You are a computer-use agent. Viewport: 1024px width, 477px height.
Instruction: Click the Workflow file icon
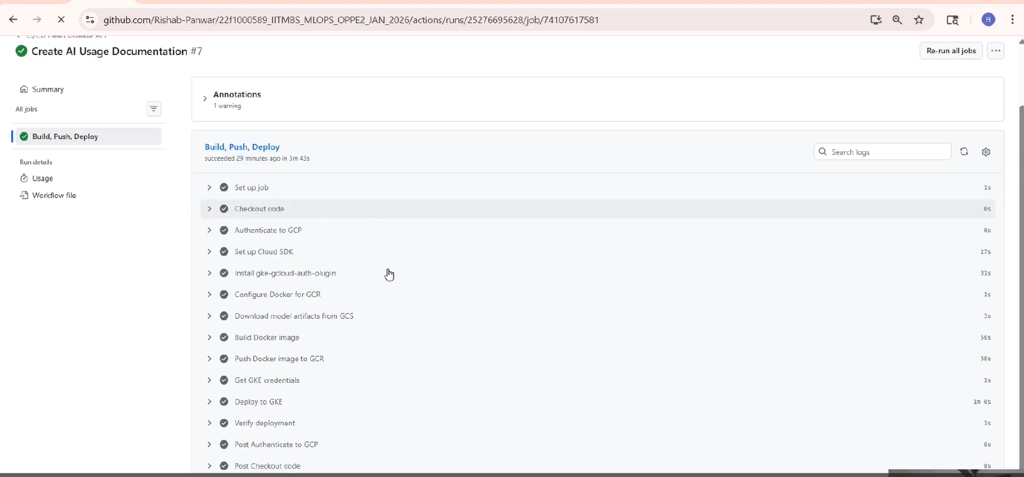click(x=24, y=195)
